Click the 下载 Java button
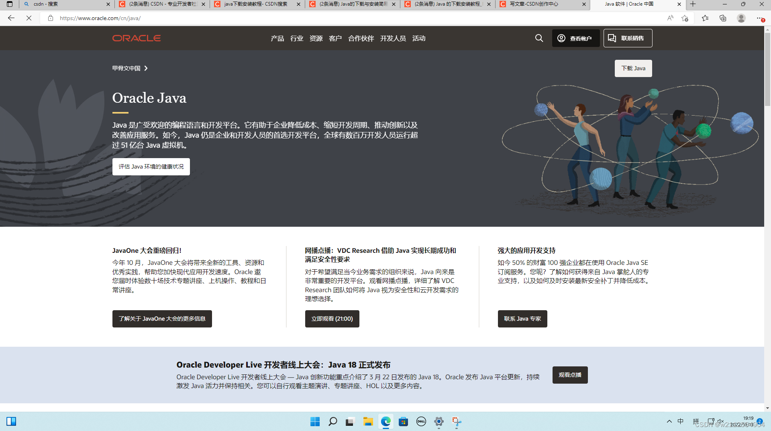The image size is (771, 431). click(x=633, y=68)
